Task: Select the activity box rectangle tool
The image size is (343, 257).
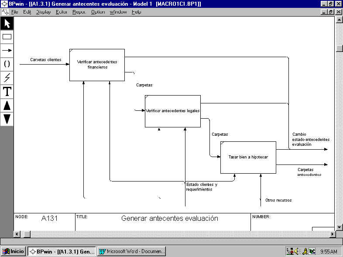Action: click(7, 37)
